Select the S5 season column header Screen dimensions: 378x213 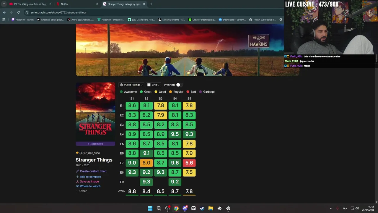(189, 99)
